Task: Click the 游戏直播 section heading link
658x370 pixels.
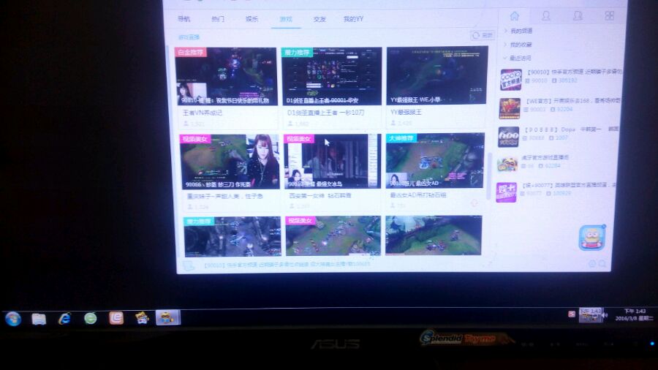Action: pyautogui.click(x=189, y=37)
